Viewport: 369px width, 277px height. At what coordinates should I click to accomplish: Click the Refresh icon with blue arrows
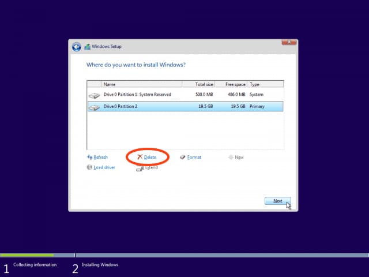coord(89,157)
